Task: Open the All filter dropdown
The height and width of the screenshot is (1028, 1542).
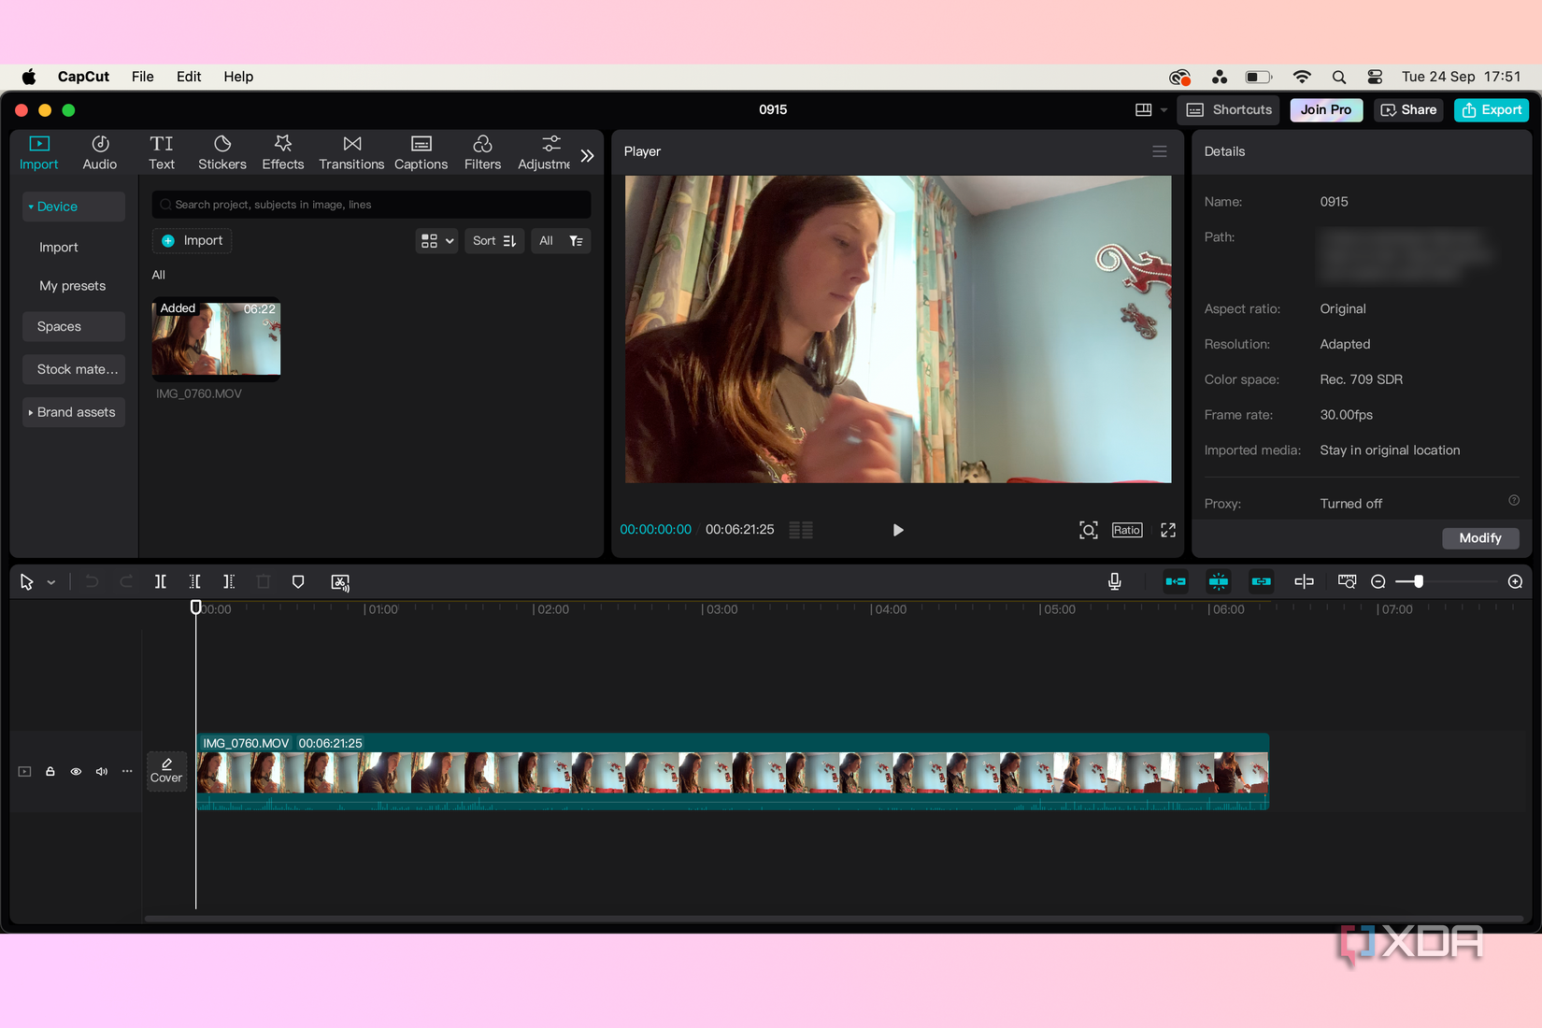Action: pos(561,241)
